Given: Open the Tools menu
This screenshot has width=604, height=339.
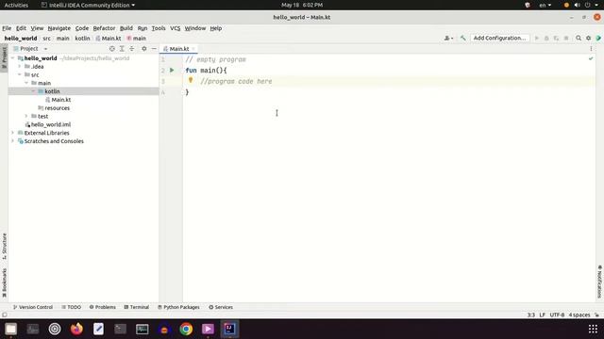Looking at the screenshot, I should click(159, 28).
